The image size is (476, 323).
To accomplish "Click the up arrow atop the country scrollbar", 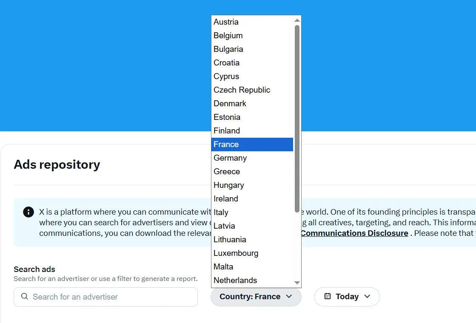I will 297,19.
